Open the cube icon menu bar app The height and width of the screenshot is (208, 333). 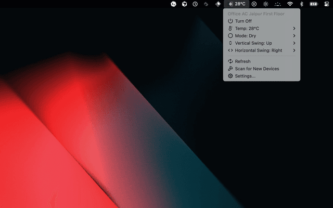click(184, 4)
